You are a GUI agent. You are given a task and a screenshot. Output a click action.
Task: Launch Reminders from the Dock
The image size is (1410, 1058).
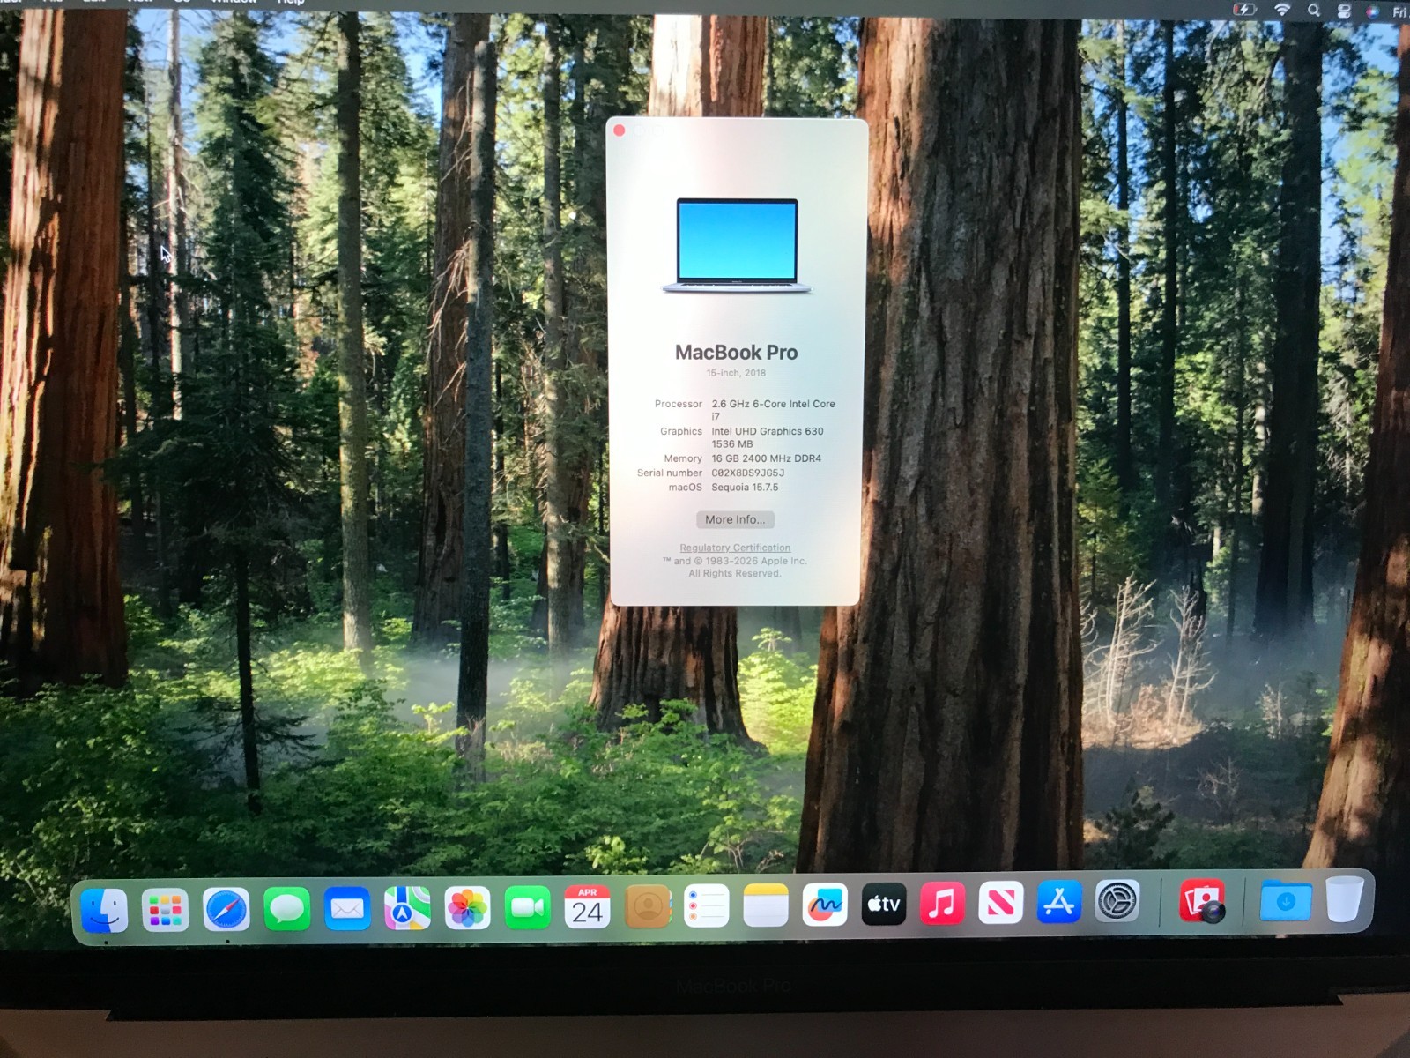coord(707,905)
